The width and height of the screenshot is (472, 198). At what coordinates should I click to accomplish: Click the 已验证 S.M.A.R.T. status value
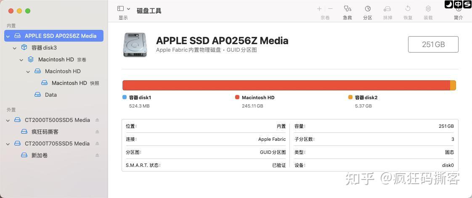(x=279, y=165)
